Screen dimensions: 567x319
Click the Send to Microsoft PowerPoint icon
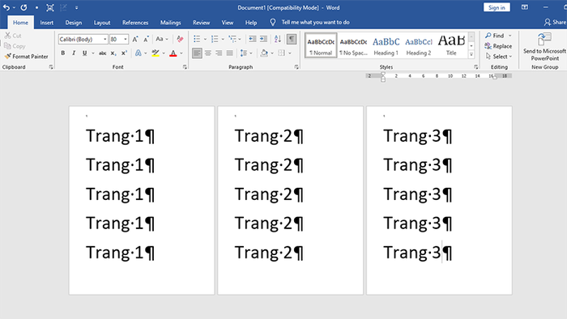pyautogui.click(x=544, y=47)
